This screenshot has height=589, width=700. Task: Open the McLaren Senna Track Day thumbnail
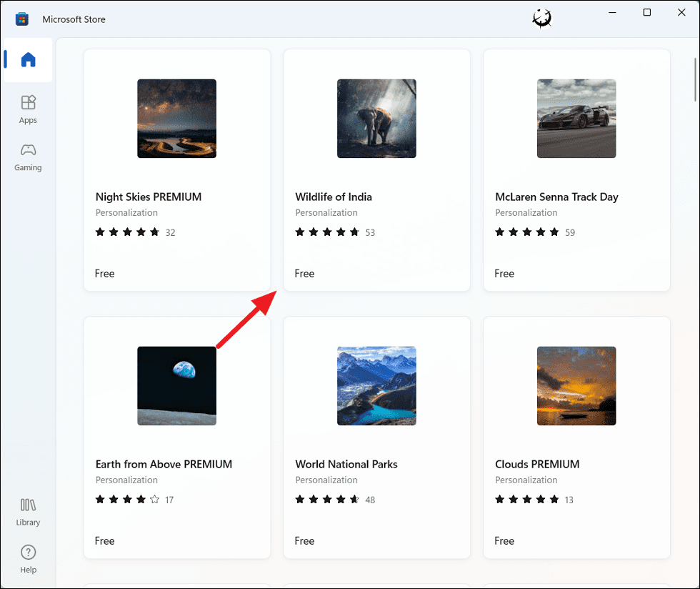tap(576, 119)
